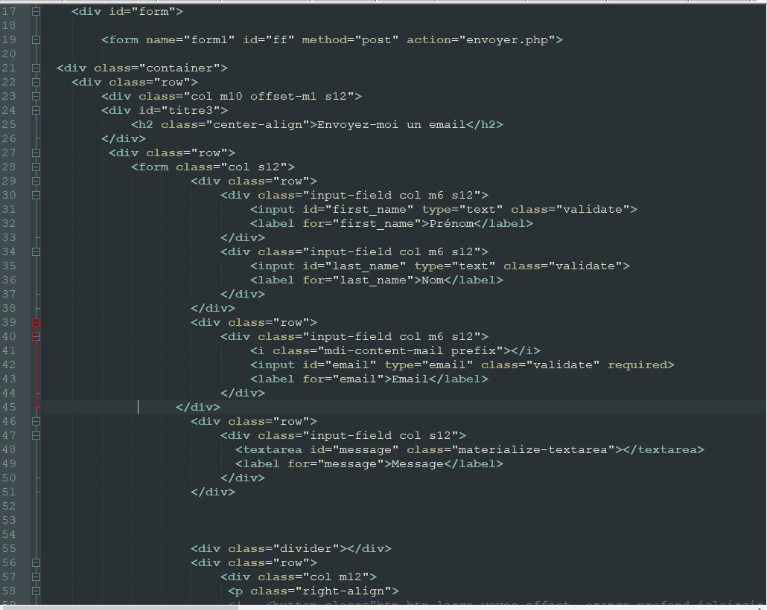Collapse the titre3 div on line 24
Screen dimensions: 767x610
(36, 110)
